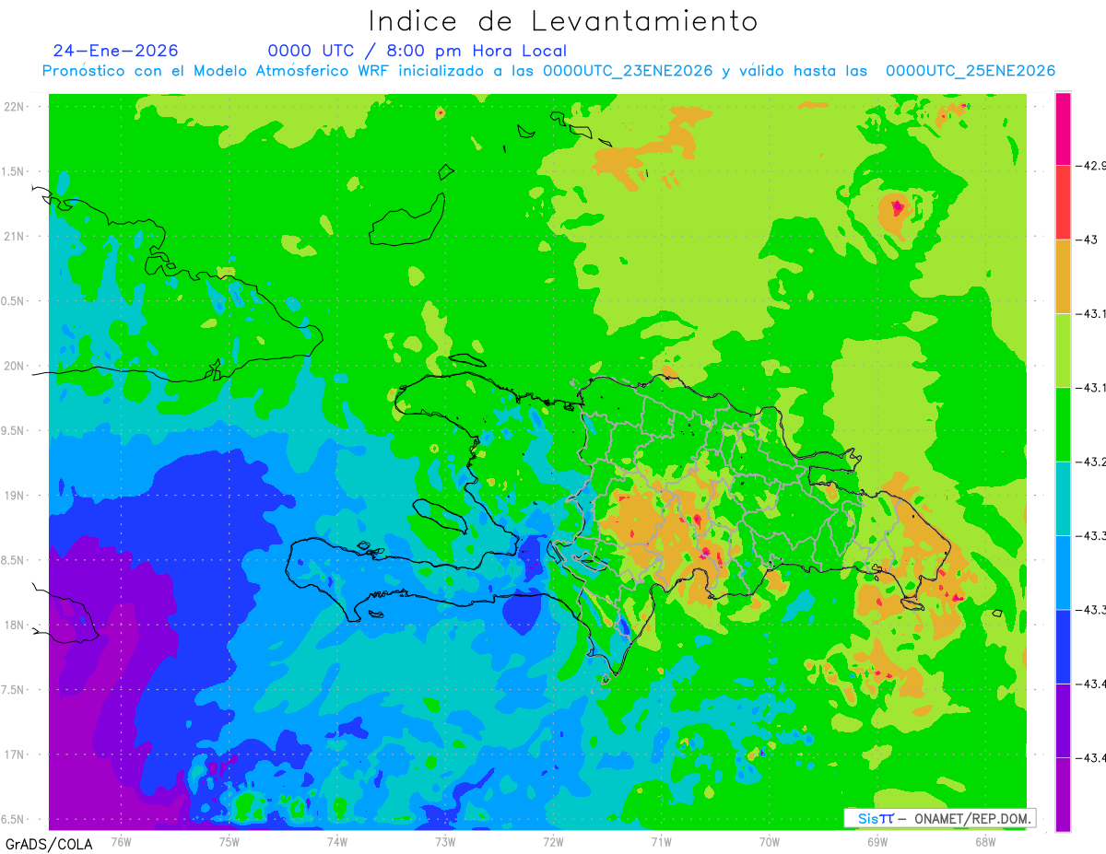Click the 20N latitude axis label
Image resolution: width=1106 pixels, height=854 pixels.
pyautogui.click(x=16, y=366)
